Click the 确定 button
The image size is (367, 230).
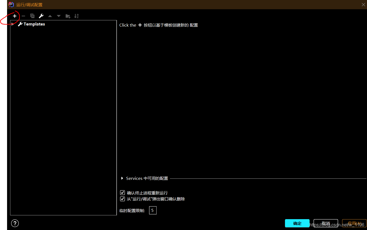(x=297, y=223)
